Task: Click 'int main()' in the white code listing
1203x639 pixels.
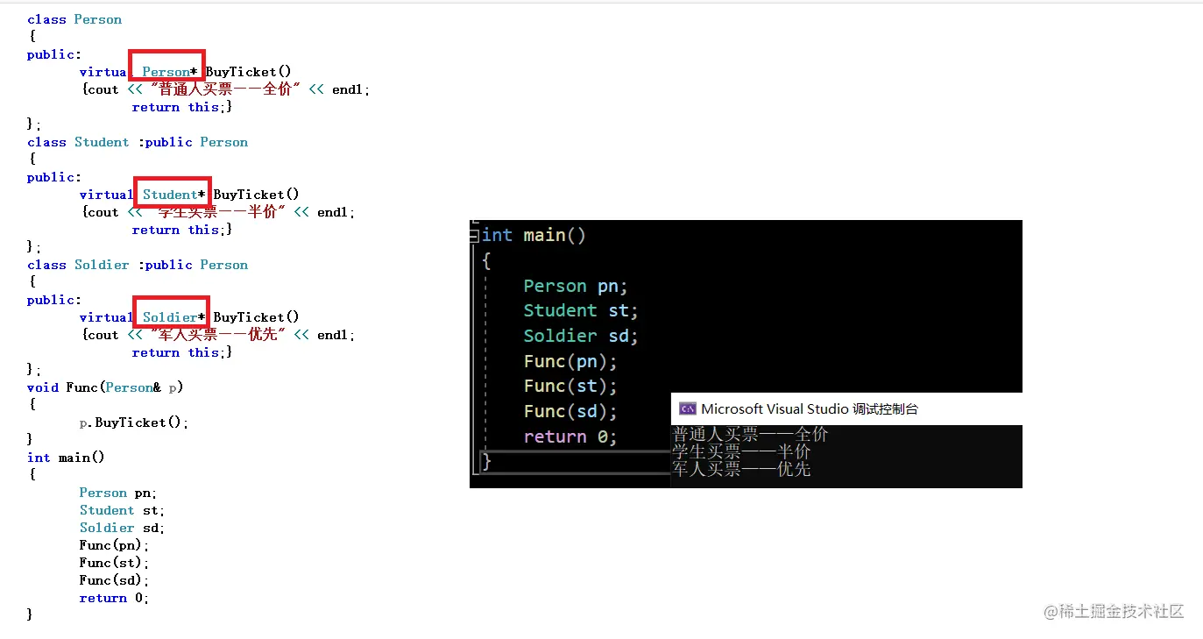Action: (x=66, y=458)
